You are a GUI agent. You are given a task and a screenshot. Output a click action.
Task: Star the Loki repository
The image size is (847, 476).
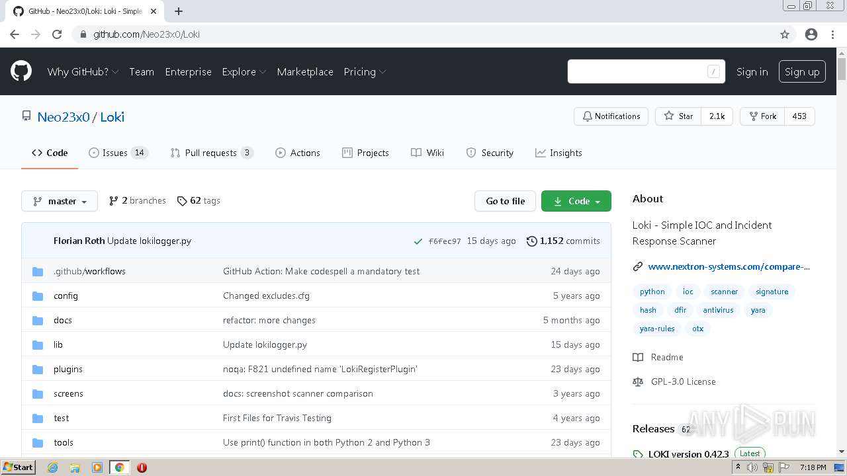pyautogui.click(x=678, y=116)
